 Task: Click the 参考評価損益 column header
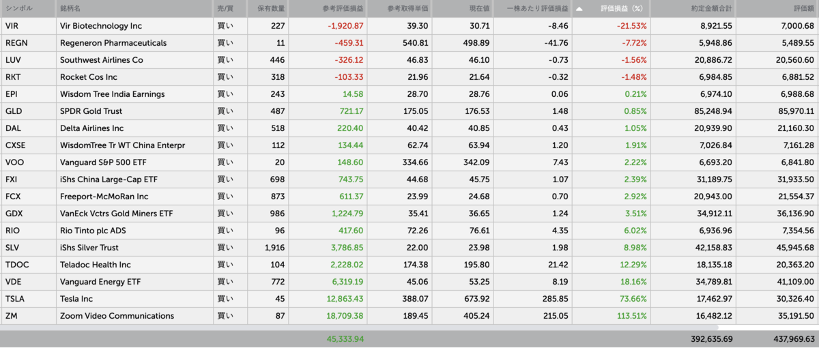[328, 9]
